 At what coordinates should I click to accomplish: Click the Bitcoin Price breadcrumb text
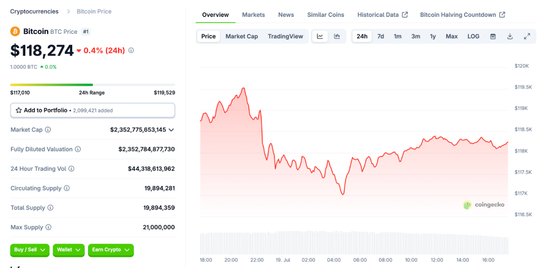click(x=94, y=12)
